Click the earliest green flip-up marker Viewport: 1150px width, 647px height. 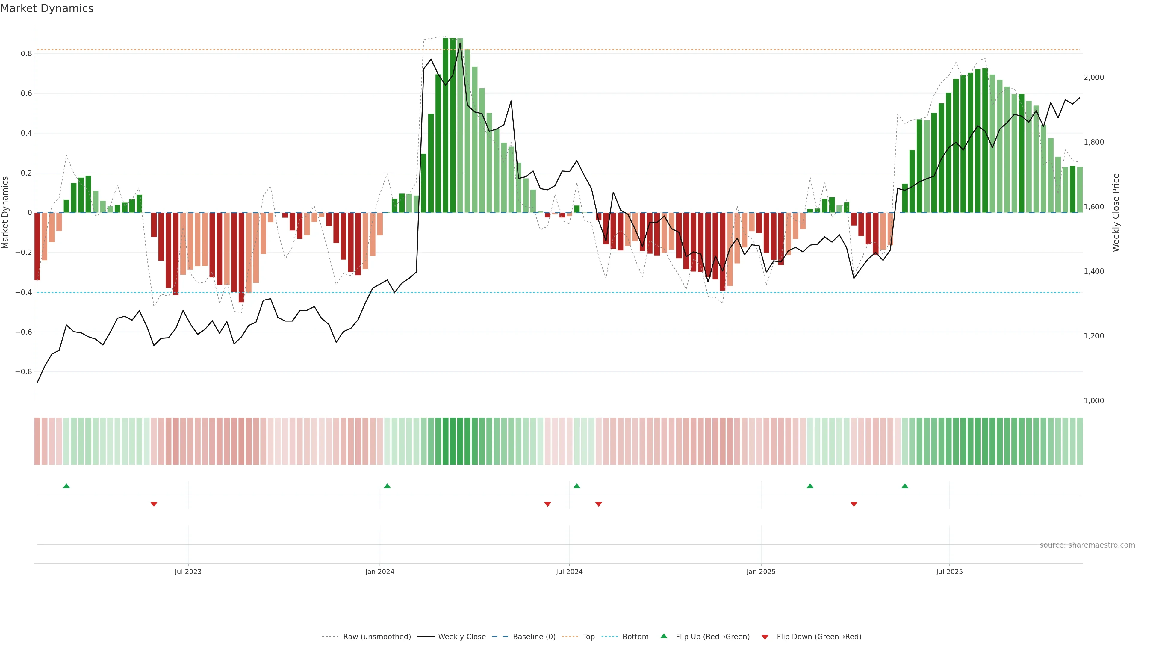pyautogui.click(x=66, y=486)
